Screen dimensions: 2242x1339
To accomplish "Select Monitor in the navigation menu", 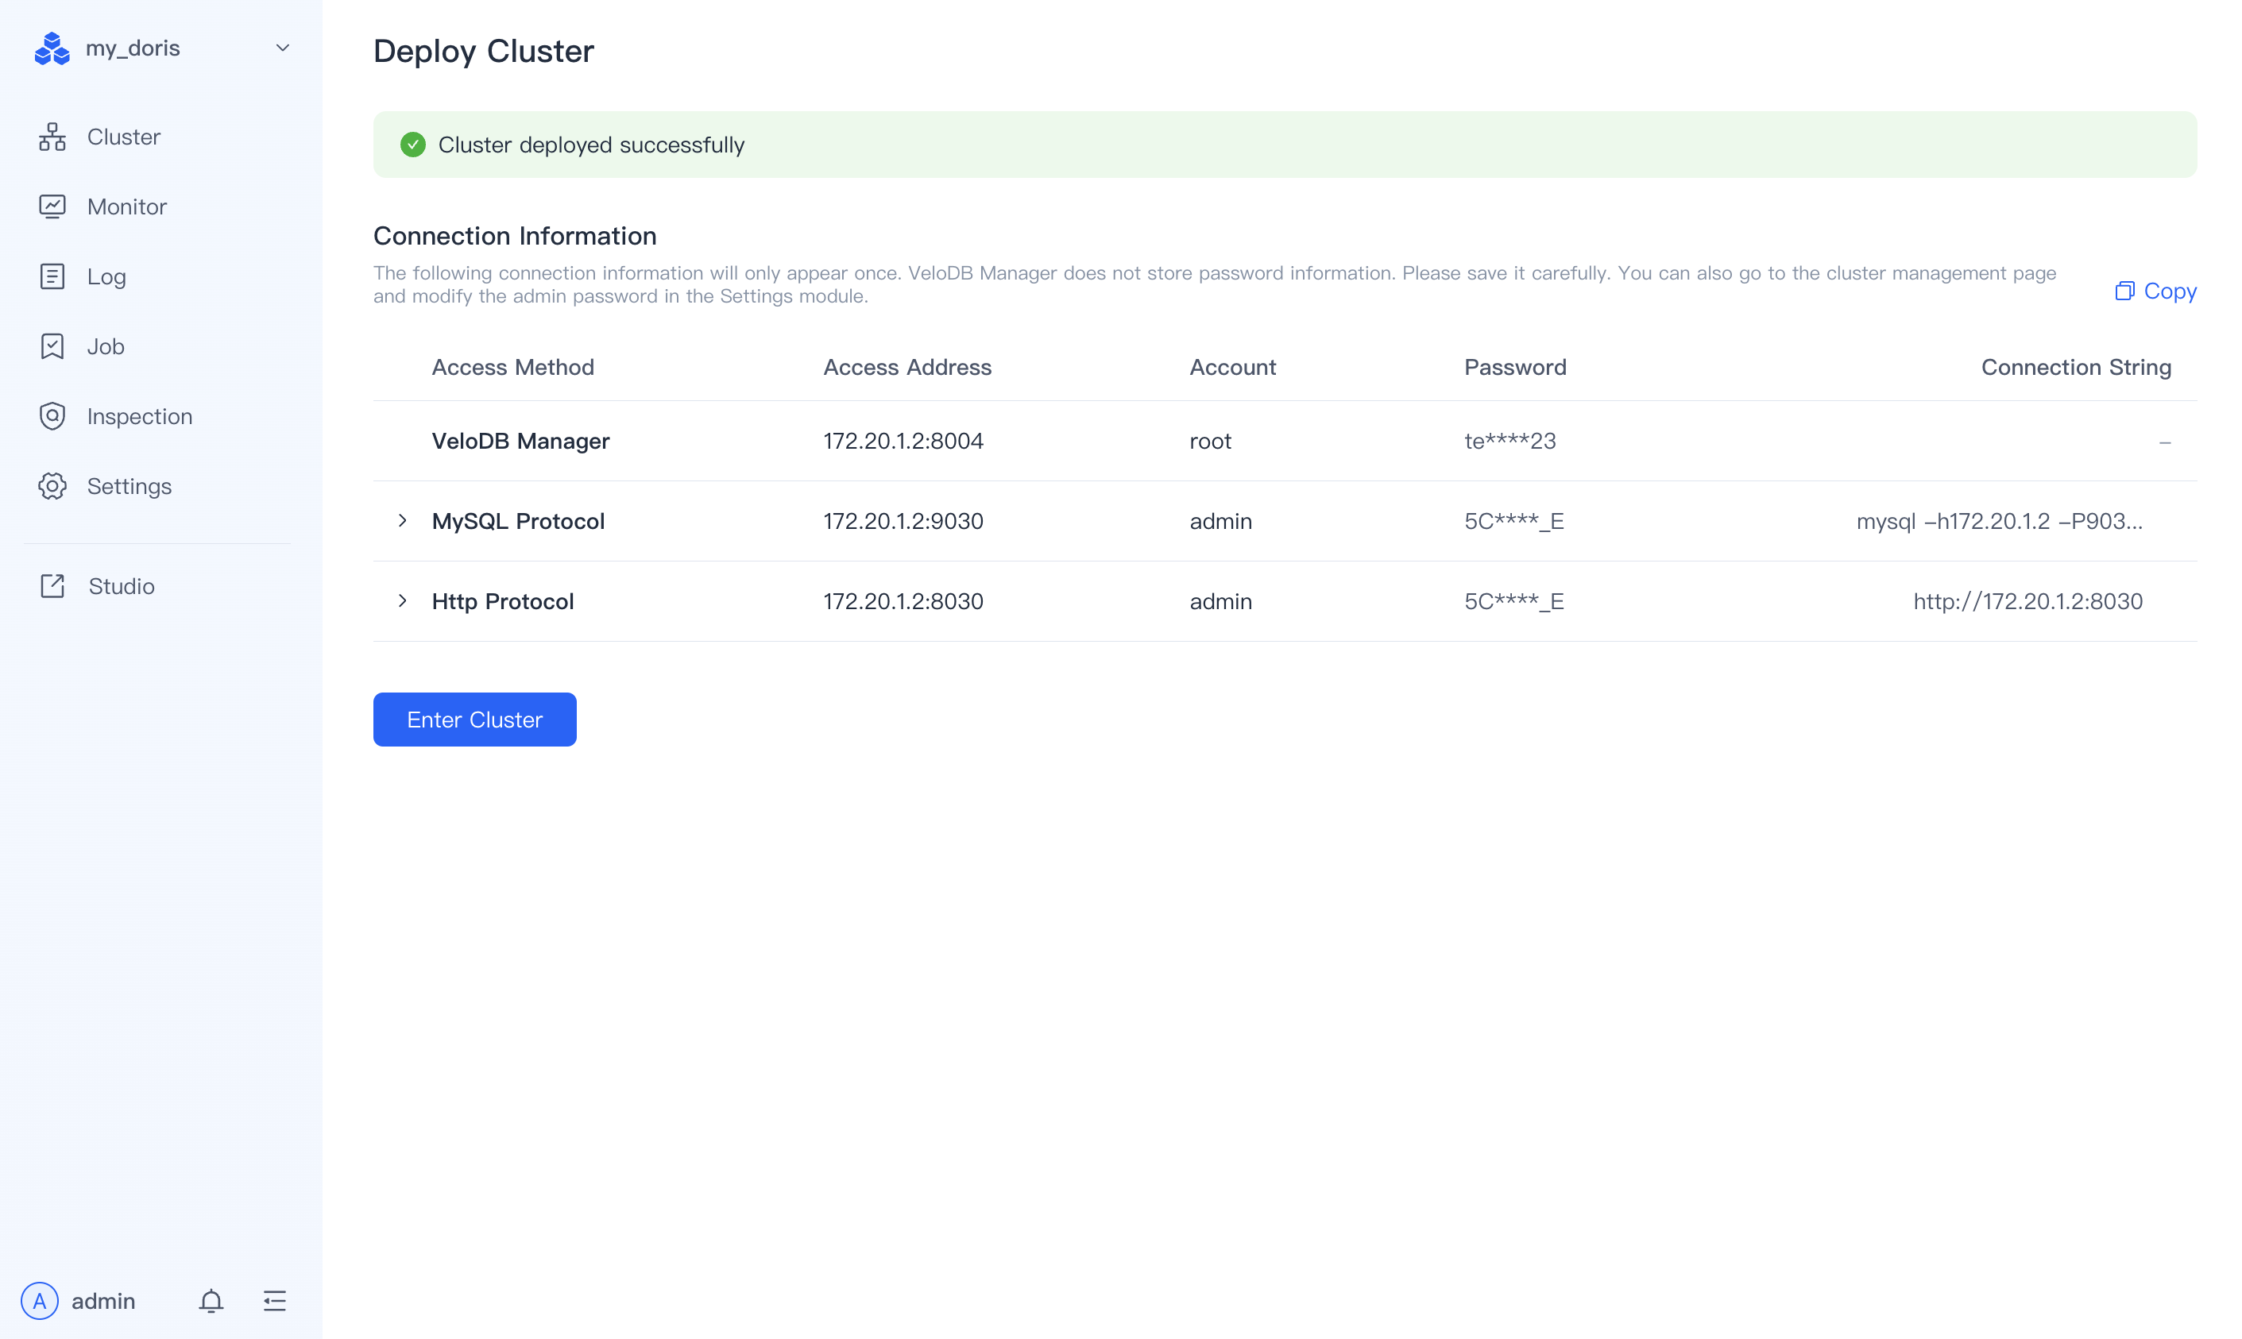I will coord(127,206).
